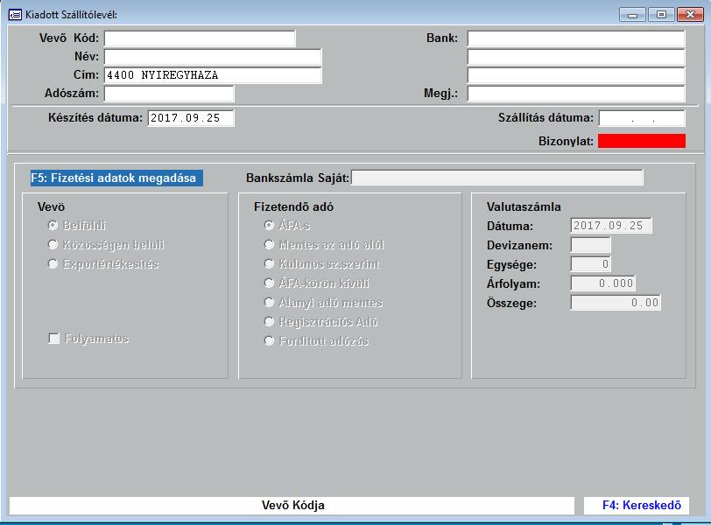
Task: Select Fordított adózás radio option
Action: (270, 340)
